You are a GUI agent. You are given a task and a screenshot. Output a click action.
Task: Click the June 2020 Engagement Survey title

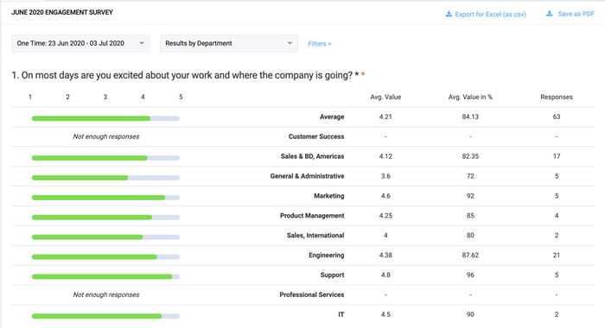point(62,12)
